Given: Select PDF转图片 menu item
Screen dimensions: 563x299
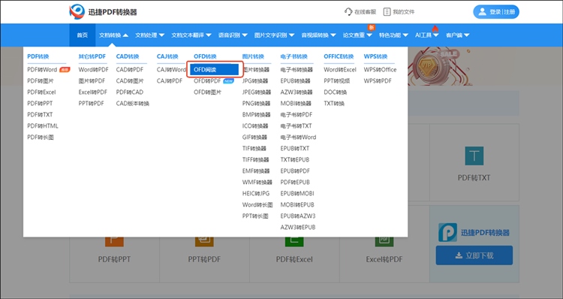Looking at the screenshot, I should pyautogui.click(x=41, y=81).
